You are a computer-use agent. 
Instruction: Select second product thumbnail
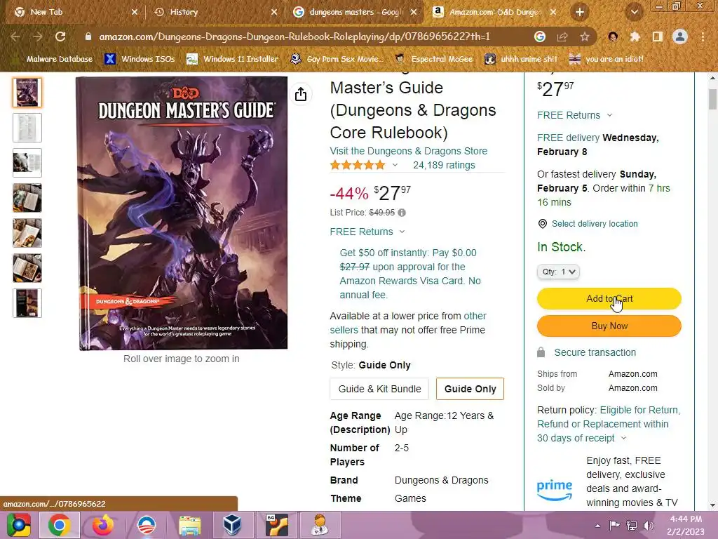27,128
